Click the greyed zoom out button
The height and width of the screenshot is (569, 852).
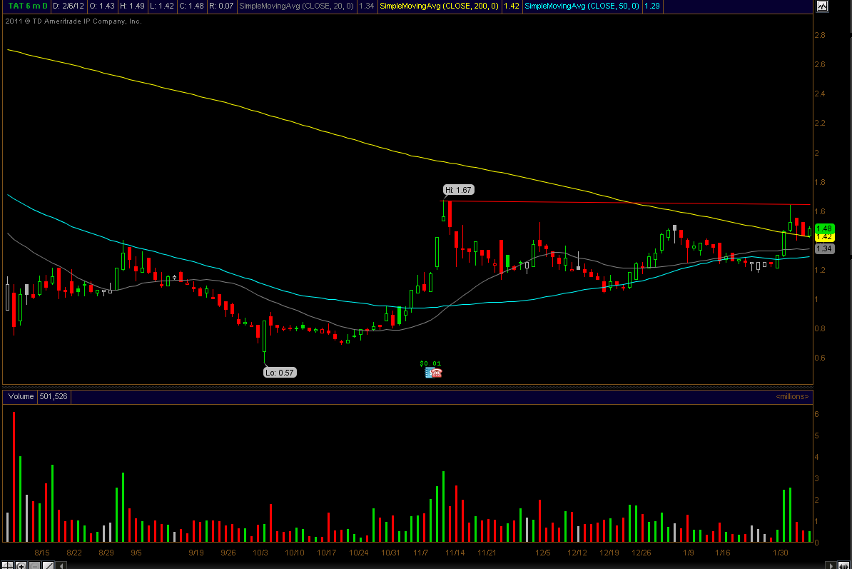(34, 565)
